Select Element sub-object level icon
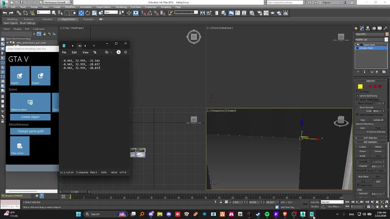Image resolution: width=390 pixels, height=219 pixels. point(380,86)
